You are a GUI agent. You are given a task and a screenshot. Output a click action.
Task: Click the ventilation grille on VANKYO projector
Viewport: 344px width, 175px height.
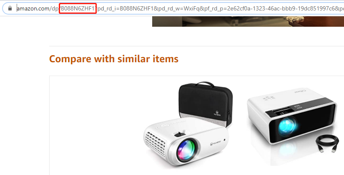155,143
